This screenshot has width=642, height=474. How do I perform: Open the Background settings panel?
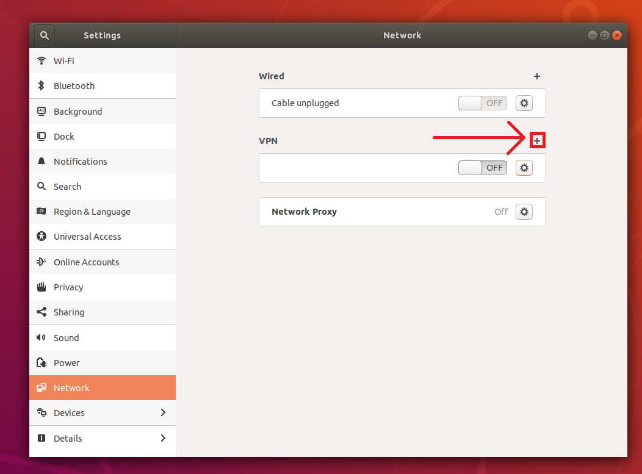[78, 112]
